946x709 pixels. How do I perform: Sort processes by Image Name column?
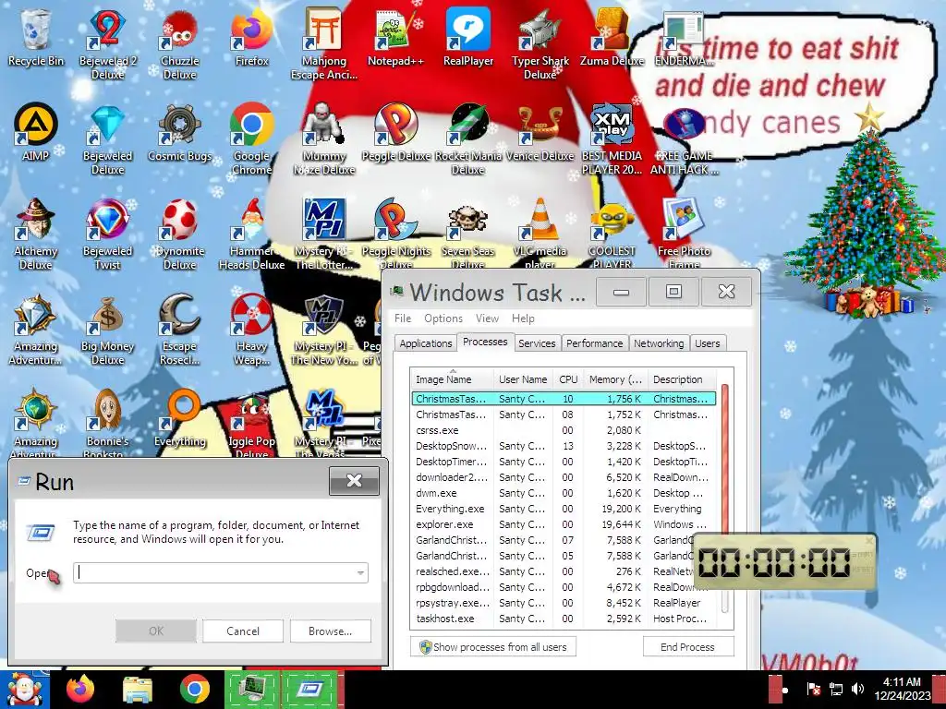point(452,379)
